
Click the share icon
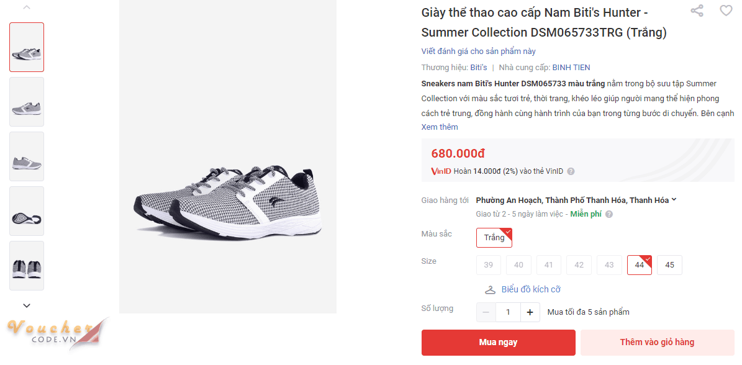[697, 11]
